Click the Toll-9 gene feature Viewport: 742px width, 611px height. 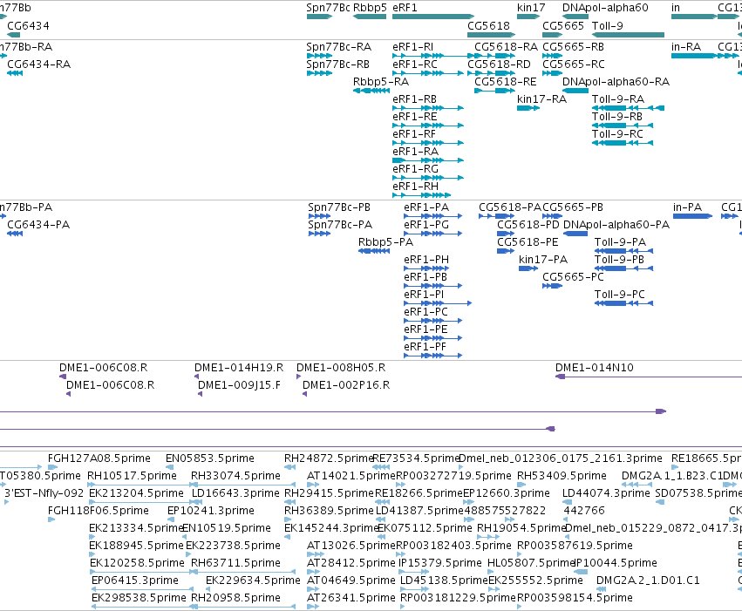click(628, 35)
